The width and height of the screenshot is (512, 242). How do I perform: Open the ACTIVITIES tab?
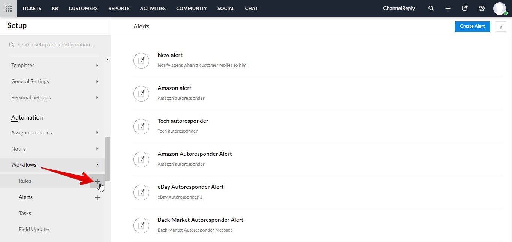tap(153, 8)
